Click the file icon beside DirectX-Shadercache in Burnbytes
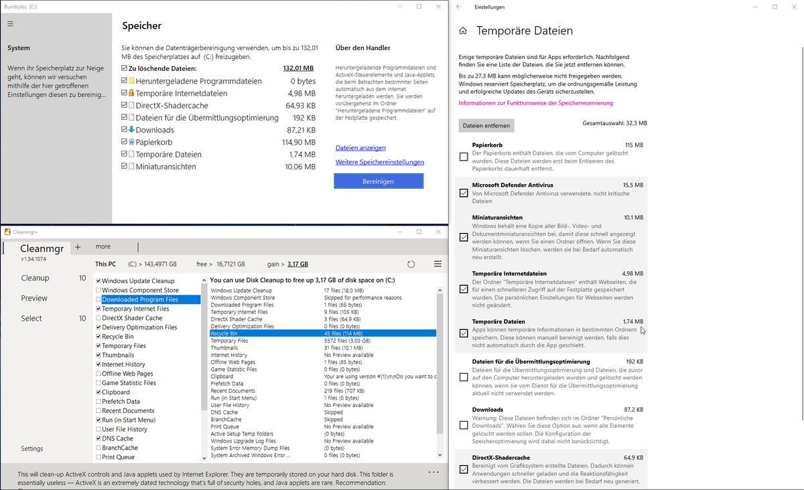 click(x=131, y=105)
